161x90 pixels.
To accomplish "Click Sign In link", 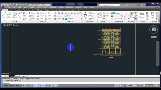I will click(x=128, y=5).
